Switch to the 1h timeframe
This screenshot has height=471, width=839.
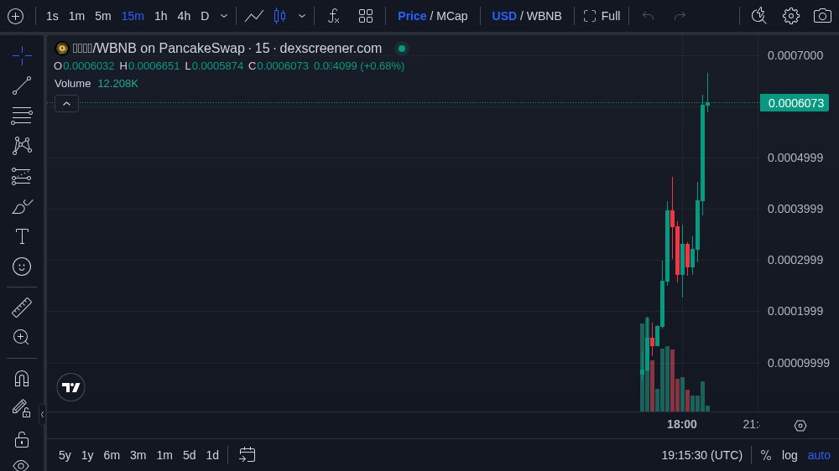[160, 16]
